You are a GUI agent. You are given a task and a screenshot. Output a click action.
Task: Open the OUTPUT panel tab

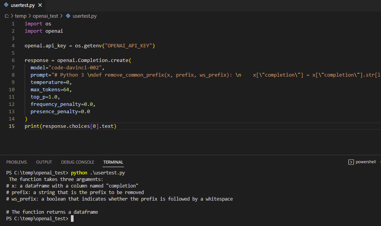tap(44, 162)
